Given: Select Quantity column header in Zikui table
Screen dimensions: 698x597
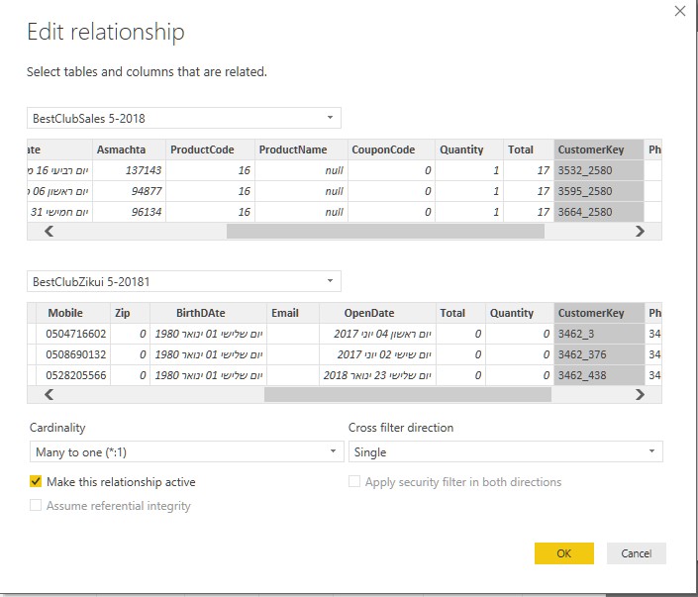Looking at the screenshot, I should click(520, 313).
